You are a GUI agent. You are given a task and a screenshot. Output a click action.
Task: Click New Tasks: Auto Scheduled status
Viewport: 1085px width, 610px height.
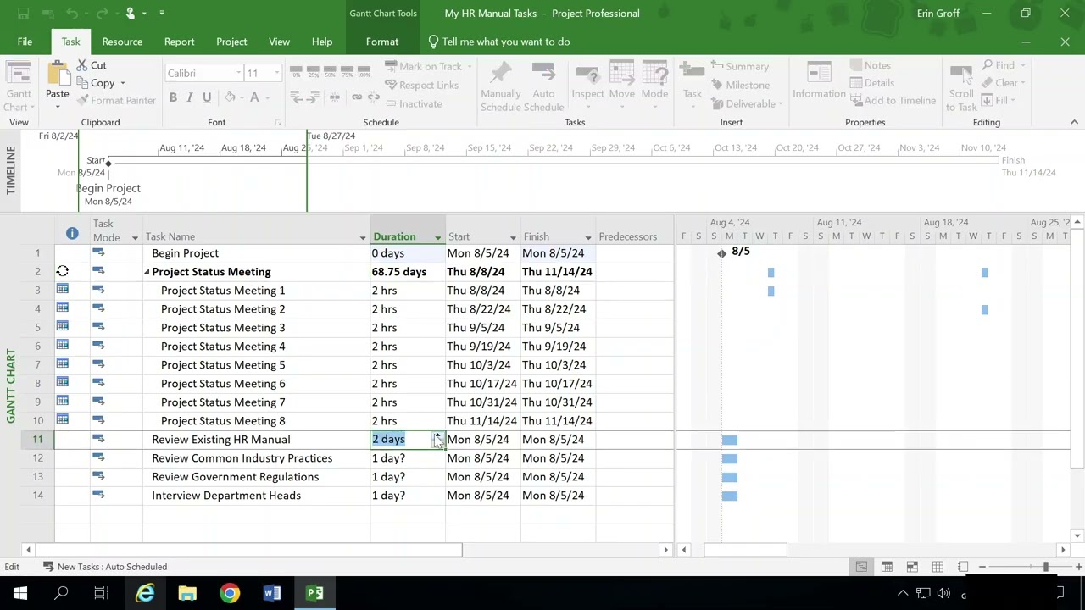(104, 567)
